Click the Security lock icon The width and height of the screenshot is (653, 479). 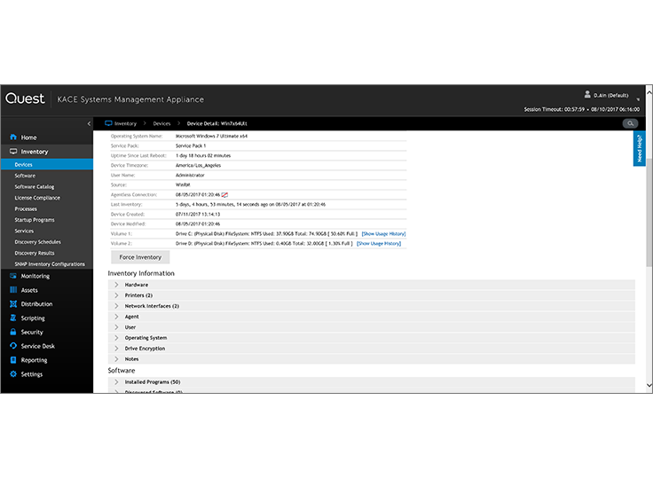13,332
